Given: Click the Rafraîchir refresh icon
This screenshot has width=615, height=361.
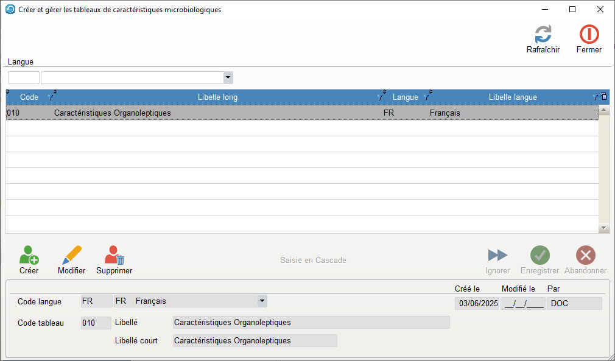Looking at the screenshot, I should tap(543, 35).
